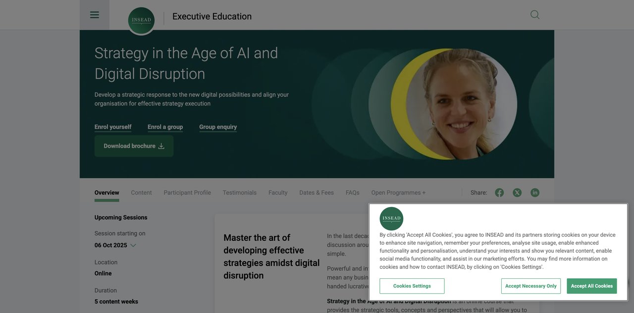Viewport: 634px width, 313px height.
Task: Open the hamburger navigation menu
Action: 94,15
